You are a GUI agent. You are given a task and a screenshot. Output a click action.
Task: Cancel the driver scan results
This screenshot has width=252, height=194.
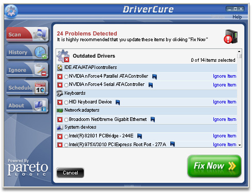coord(70,173)
